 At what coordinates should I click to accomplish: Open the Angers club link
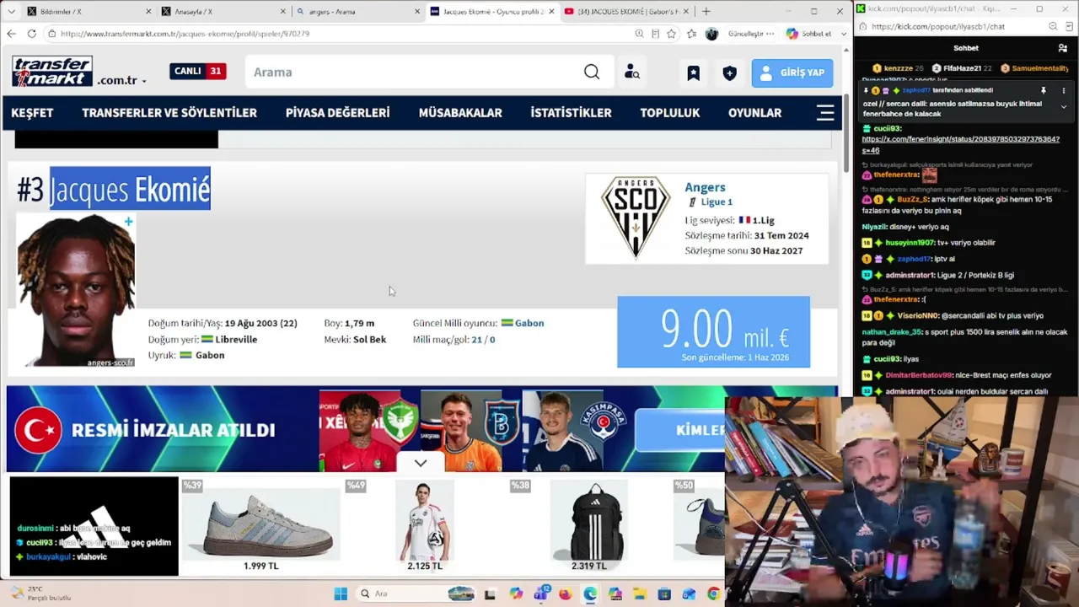pyautogui.click(x=705, y=187)
